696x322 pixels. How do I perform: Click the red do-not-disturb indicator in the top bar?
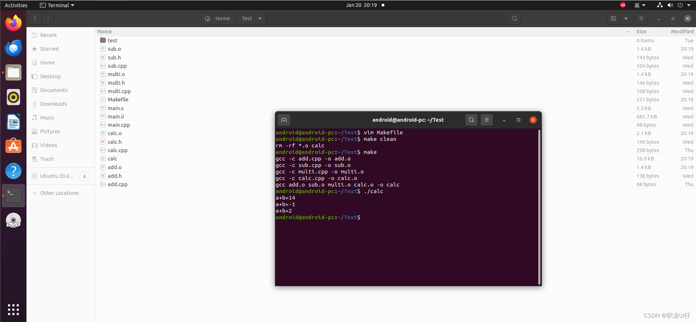(x=623, y=5)
